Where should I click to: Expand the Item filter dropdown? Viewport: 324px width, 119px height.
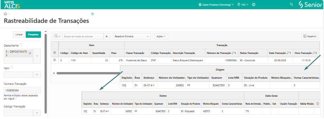(37, 74)
